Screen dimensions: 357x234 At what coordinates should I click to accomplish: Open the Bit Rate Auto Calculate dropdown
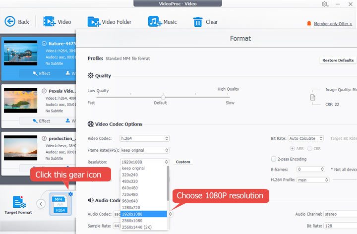(x=305, y=138)
